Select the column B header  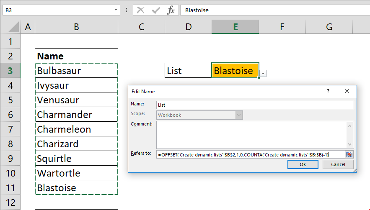click(77, 27)
